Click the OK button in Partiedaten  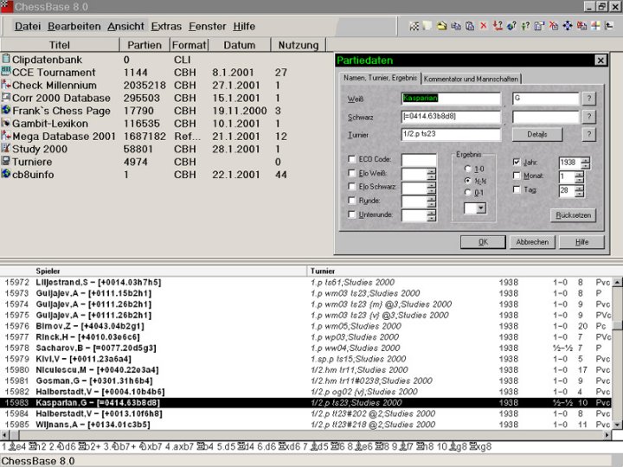pyautogui.click(x=483, y=241)
